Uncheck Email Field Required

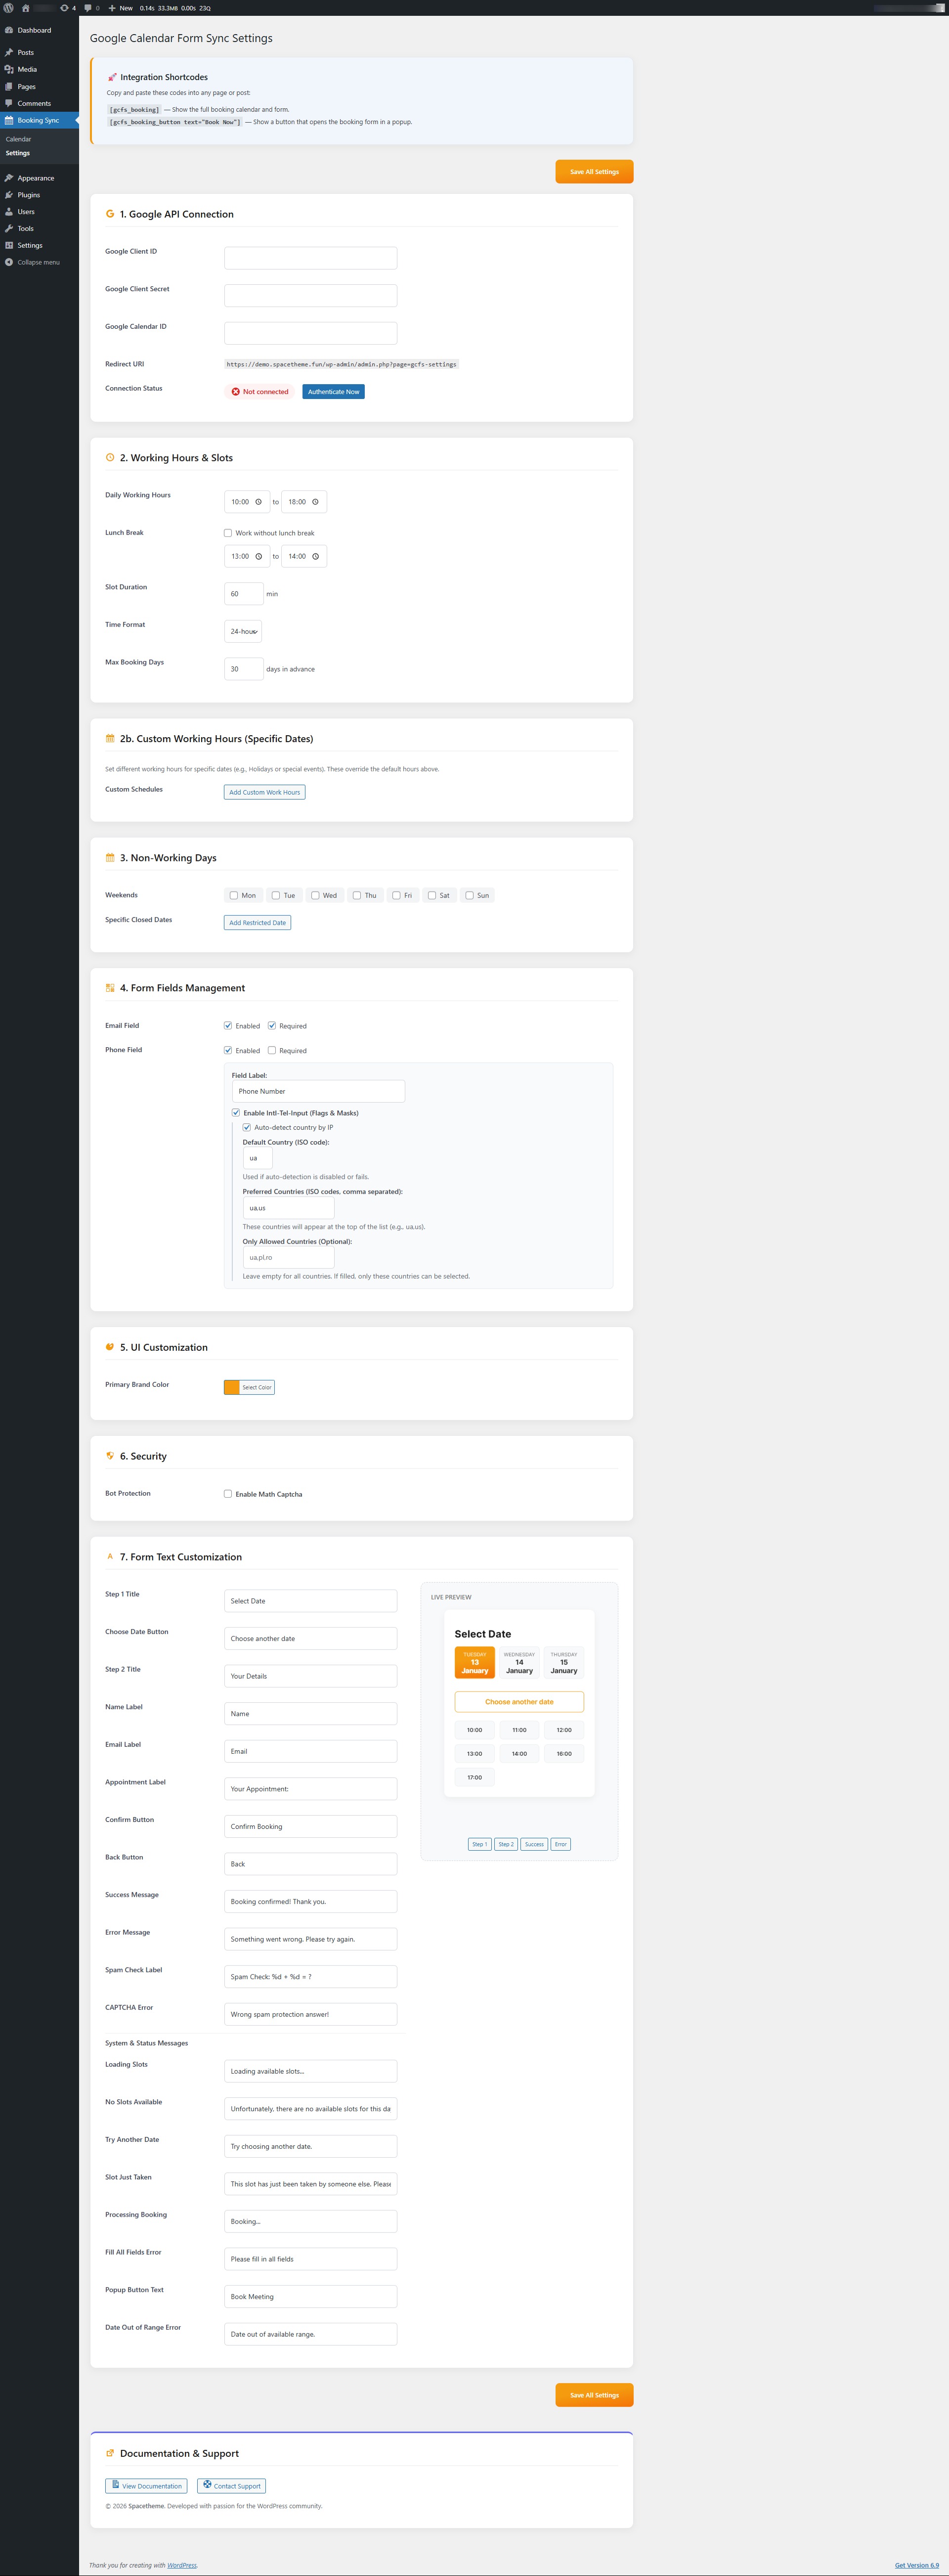(x=272, y=1025)
